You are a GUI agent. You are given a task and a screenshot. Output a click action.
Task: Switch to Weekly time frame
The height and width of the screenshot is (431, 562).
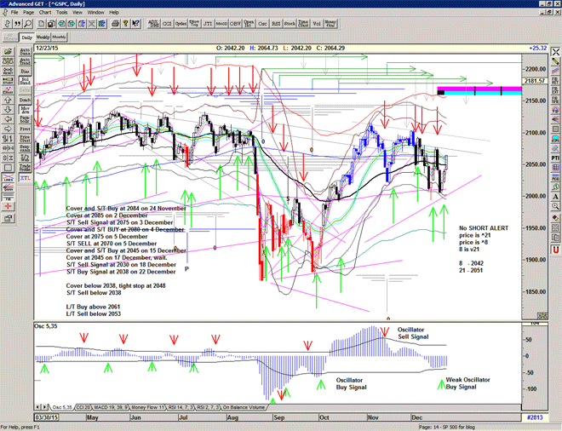click(43, 37)
